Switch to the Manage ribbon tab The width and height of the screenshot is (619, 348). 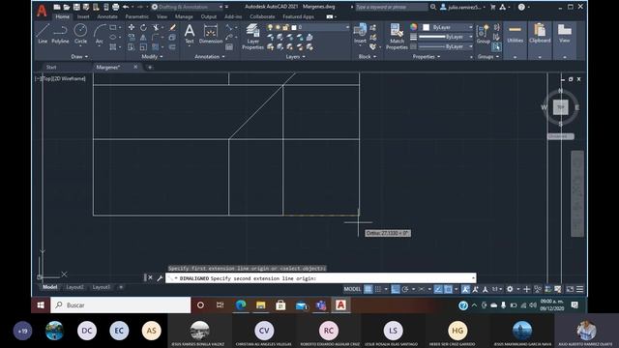click(x=184, y=16)
